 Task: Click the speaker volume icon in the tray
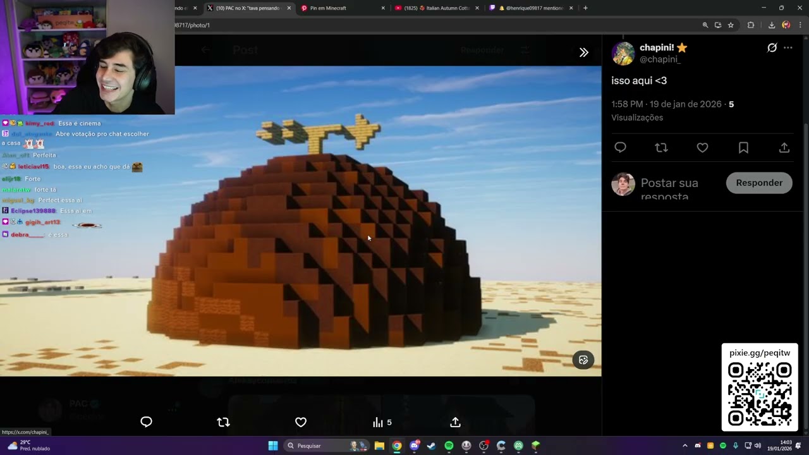click(x=758, y=446)
